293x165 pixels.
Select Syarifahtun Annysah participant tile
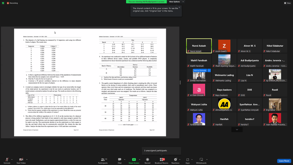250,104
